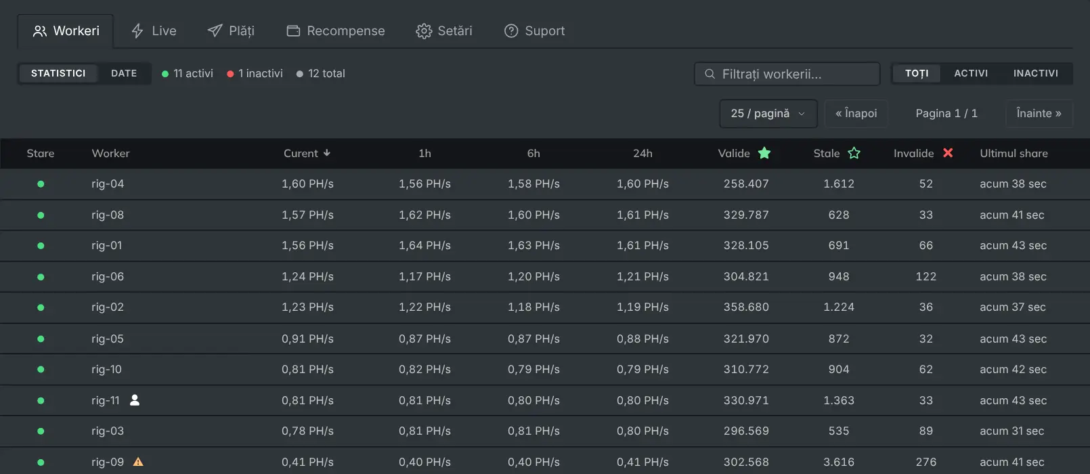Click the green status dot of rig-06
Screen dimensions: 1090x474
coord(41,277)
